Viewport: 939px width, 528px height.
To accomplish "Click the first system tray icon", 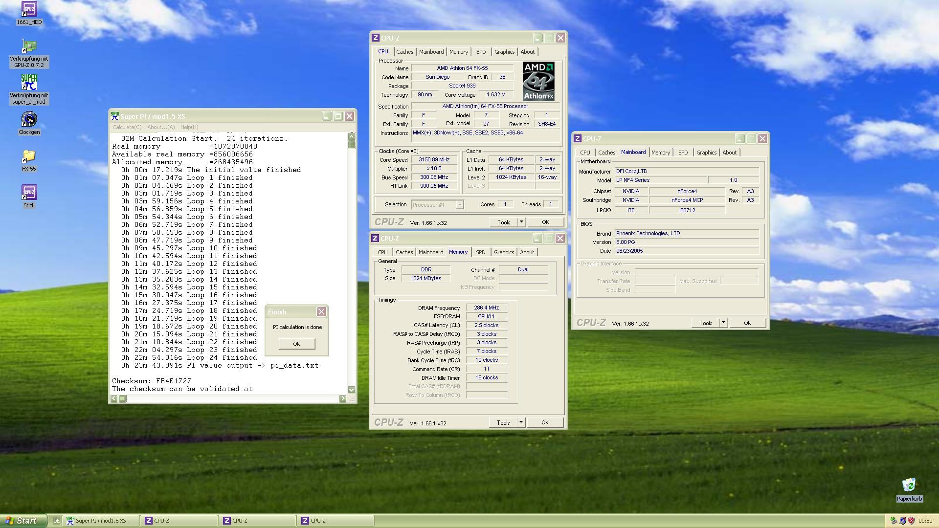I will click(x=894, y=521).
